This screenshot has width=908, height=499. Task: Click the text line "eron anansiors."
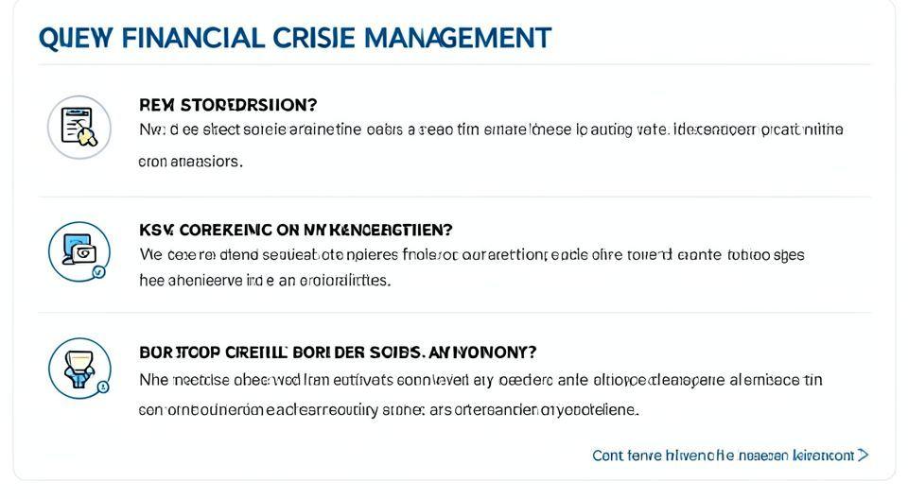coord(190,162)
